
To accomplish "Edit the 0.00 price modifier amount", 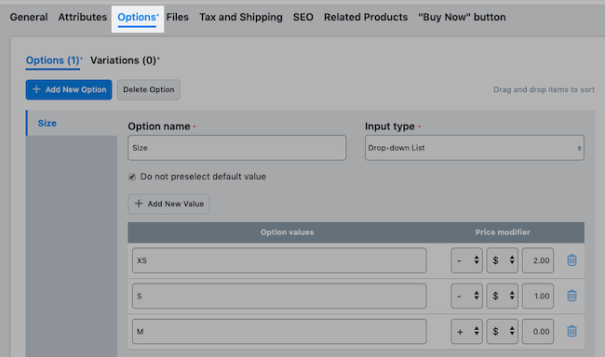I will pyautogui.click(x=538, y=332).
